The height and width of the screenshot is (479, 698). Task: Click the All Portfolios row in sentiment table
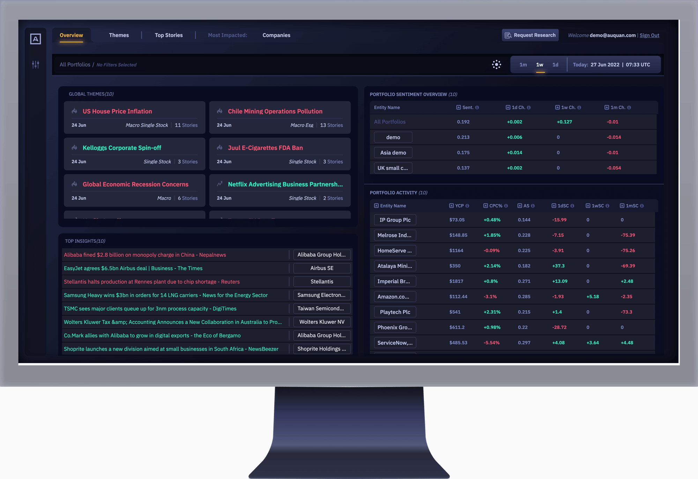click(513, 122)
